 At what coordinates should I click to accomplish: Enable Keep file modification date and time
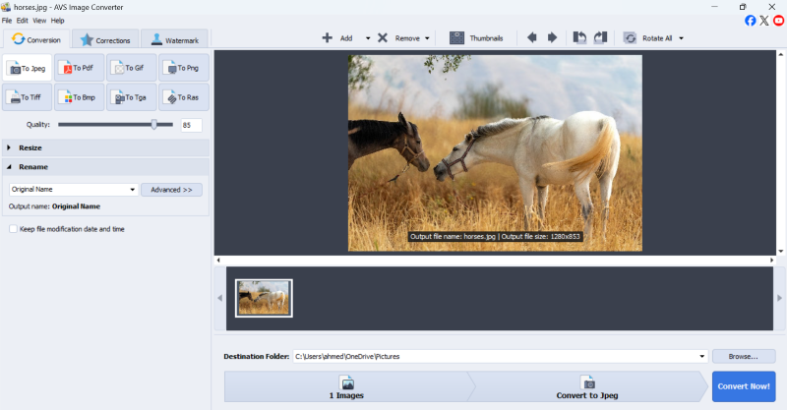click(13, 229)
